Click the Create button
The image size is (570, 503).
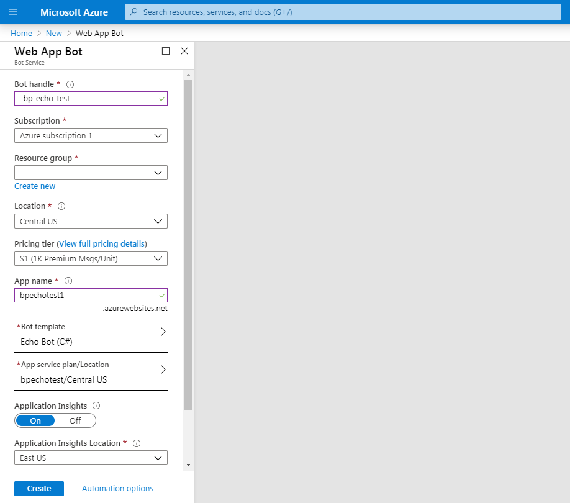[x=39, y=489]
